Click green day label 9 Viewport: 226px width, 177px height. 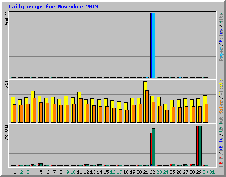click(68, 172)
